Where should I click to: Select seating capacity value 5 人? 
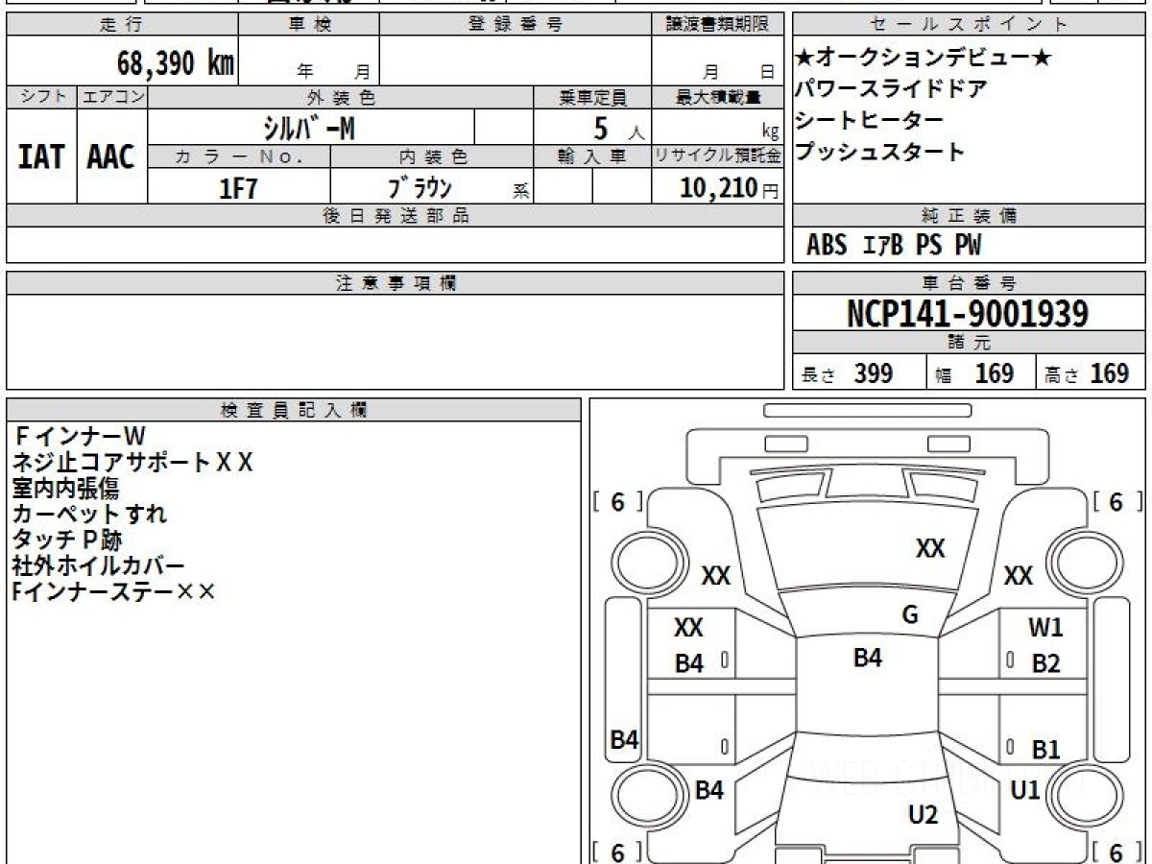tap(619, 129)
